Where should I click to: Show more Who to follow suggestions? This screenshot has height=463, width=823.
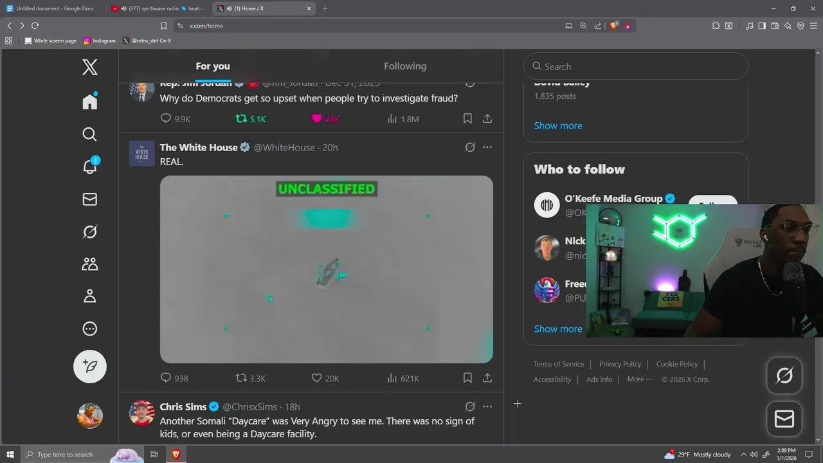click(558, 329)
